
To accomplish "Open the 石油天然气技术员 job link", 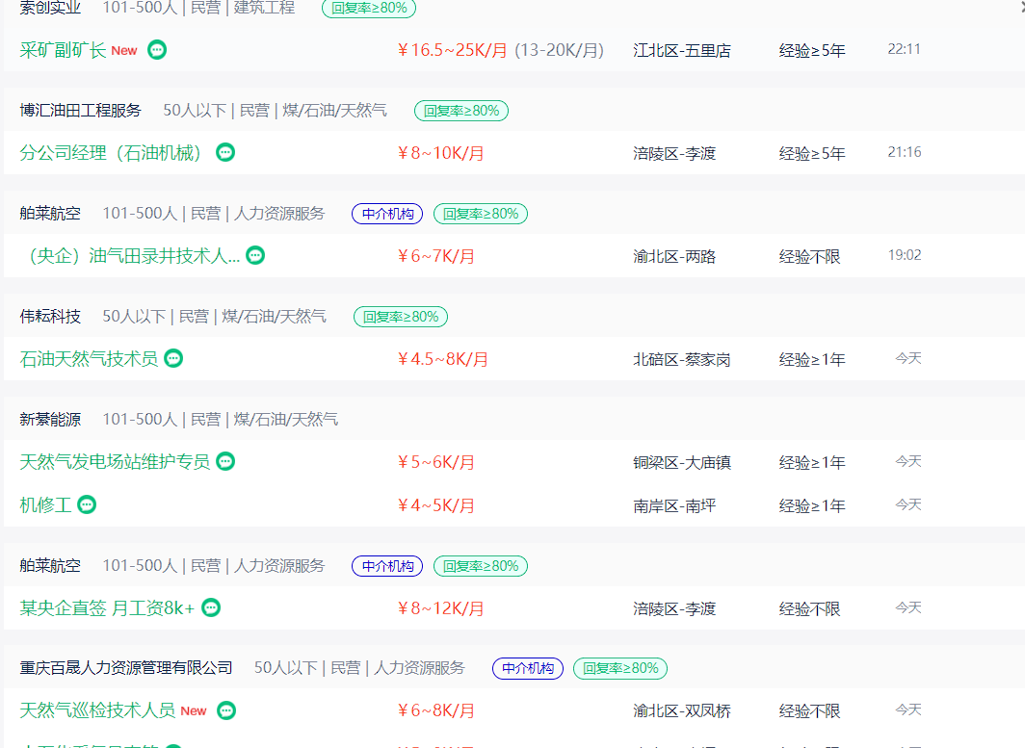I will (x=89, y=359).
